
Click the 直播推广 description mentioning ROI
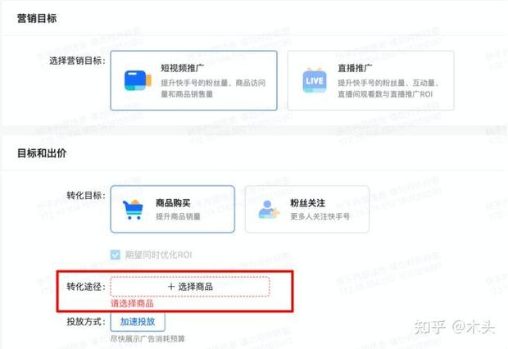[x=388, y=88]
